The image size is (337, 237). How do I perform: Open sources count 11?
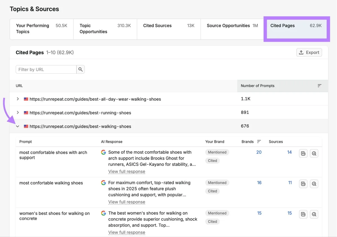pyautogui.click(x=290, y=183)
